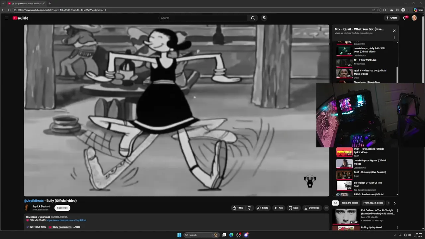
Task: Open browser favorites list icon
Action: pos(397,10)
